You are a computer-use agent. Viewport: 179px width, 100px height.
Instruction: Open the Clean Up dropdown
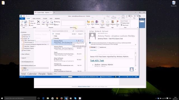(32, 23)
